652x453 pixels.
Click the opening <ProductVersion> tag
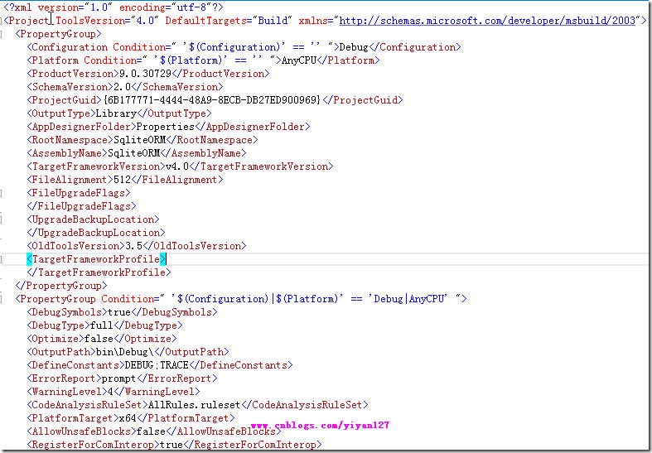tap(73, 74)
